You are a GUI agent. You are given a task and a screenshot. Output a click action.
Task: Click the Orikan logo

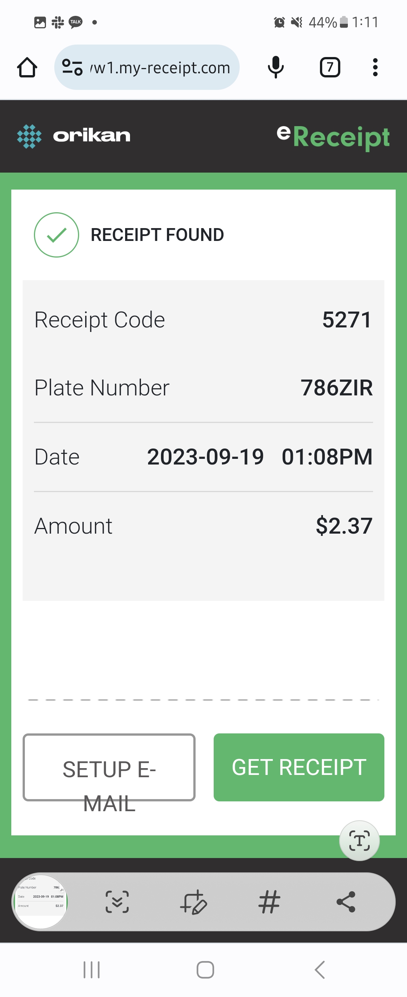[x=74, y=136]
